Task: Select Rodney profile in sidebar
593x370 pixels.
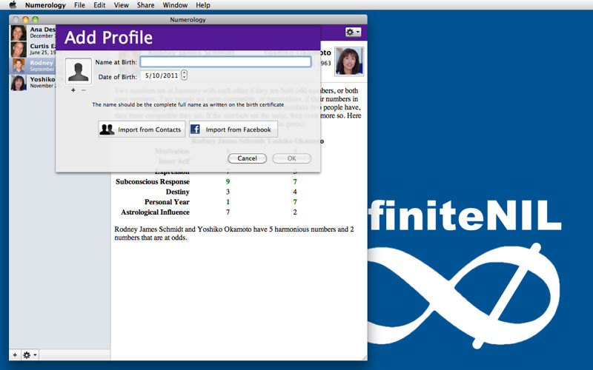Action: pos(33,66)
